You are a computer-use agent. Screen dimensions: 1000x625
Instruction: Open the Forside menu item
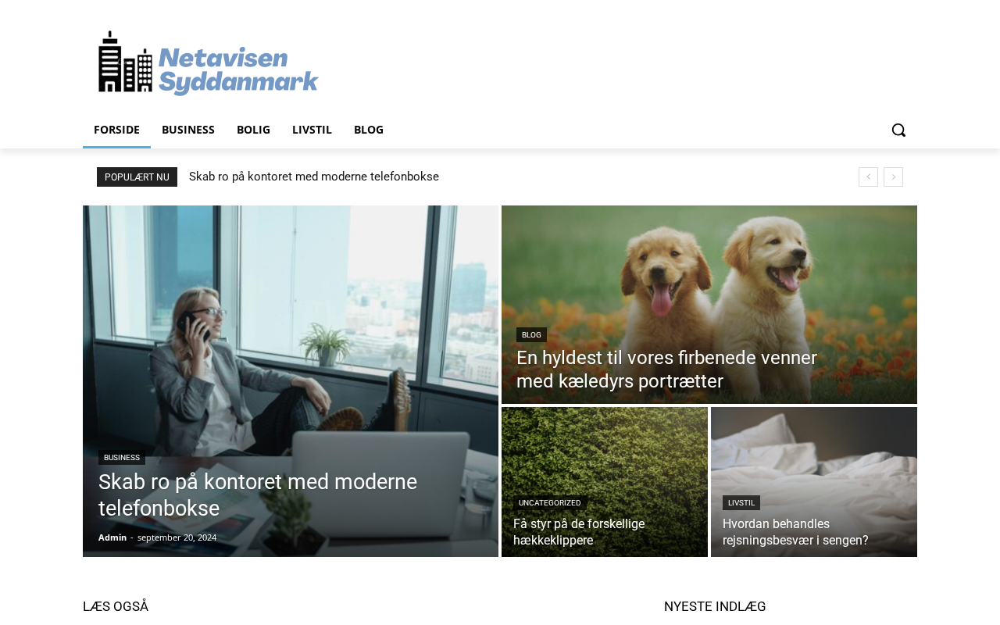pyautogui.click(x=116, y=130)
